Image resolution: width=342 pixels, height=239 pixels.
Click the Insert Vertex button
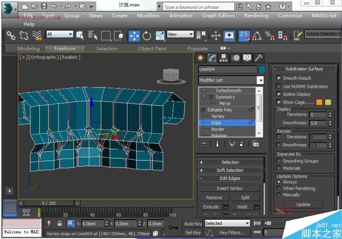(230, 188)
